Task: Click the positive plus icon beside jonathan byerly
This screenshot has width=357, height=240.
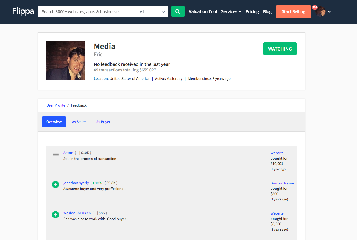Action: [56, 184]
